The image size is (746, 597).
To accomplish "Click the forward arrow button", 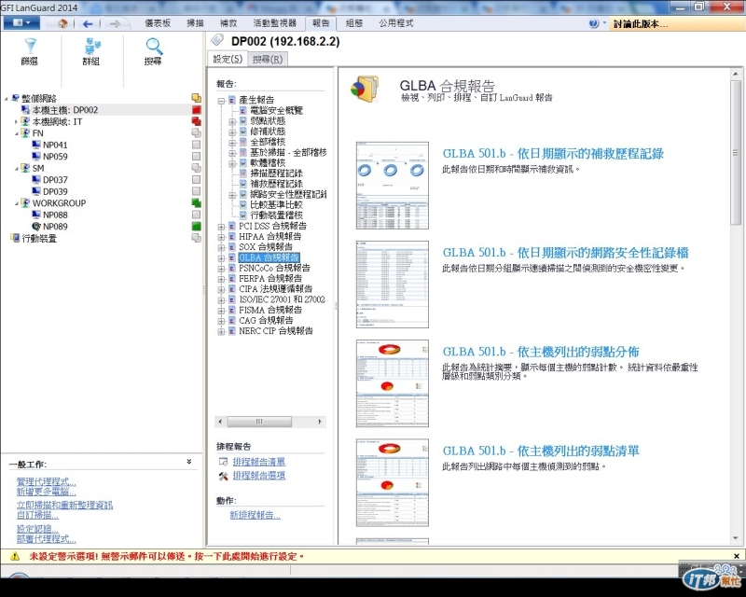I will point(115,23).
